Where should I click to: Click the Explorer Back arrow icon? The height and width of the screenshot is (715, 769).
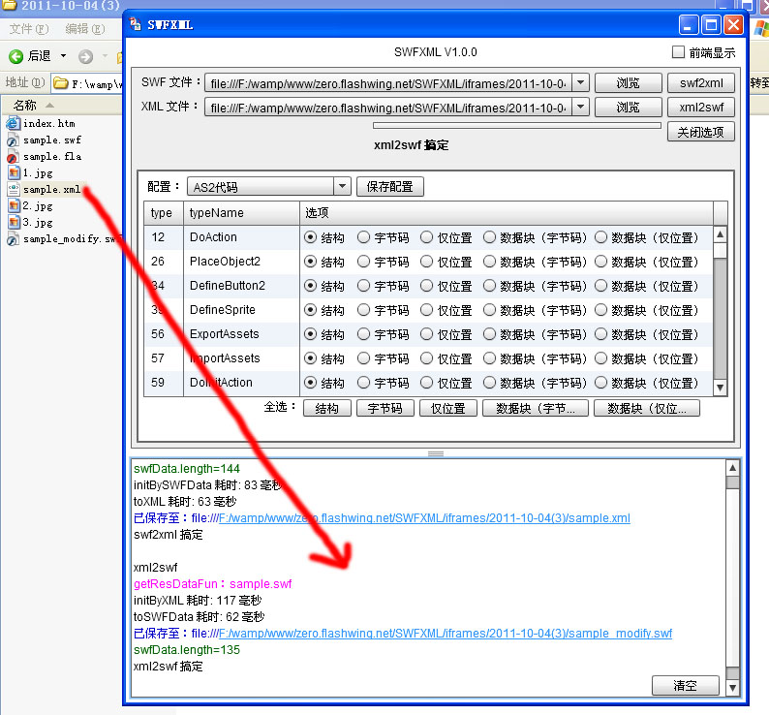[15, 56]
